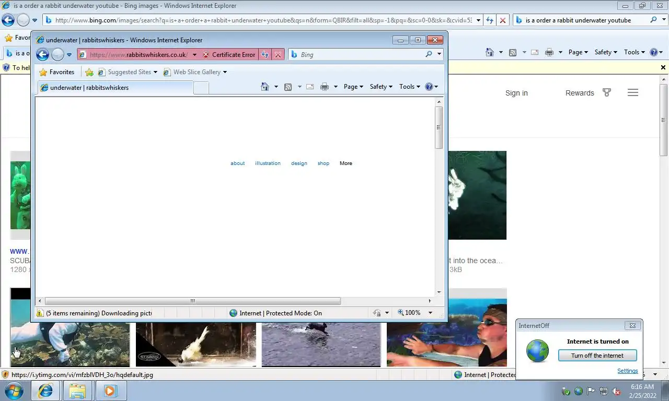Click the vertical scrollbar thumb in rabbitswhiskers window

click(439, 127)
